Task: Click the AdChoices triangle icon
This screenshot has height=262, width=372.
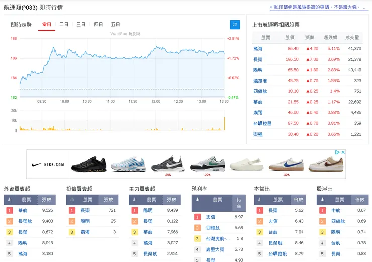Action: [337, 152]
